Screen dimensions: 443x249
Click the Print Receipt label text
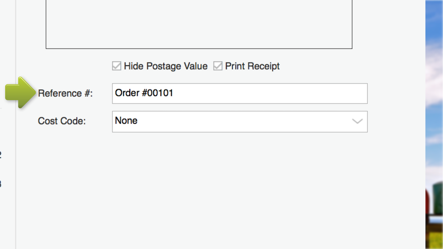tap(253, 66)
